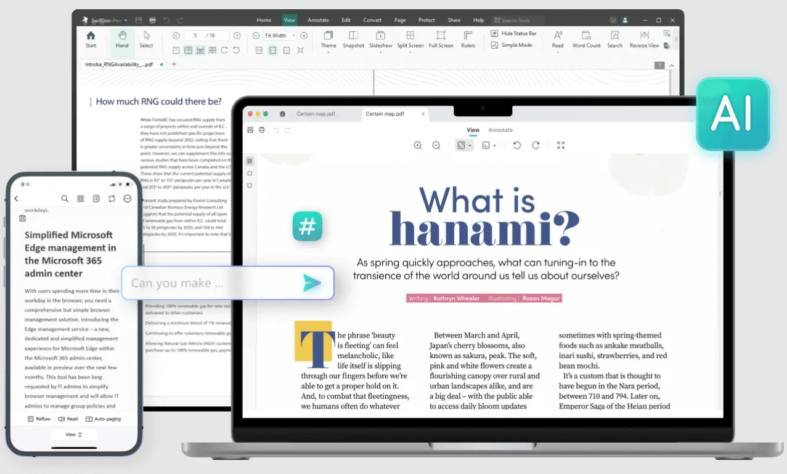Expand the View selector on phone
This screenshot has width=787, height=474.
click(x=73, y=435)
